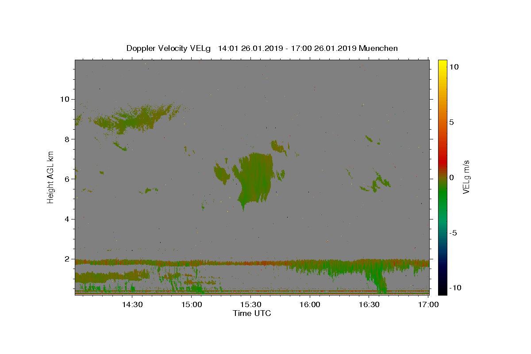Click the height tick label '8'
This screenshot has width=531, height=354.
pyautogui.click(x=67, y=139)
